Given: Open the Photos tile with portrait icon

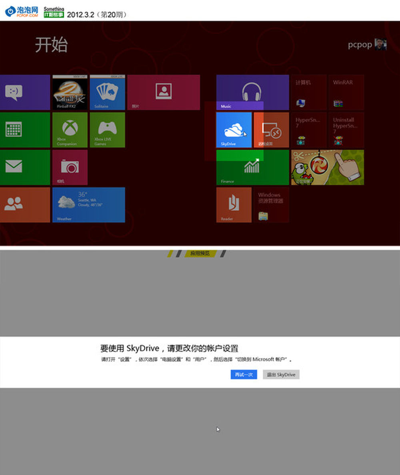Looking at the screenshot, I should (164, 93).
